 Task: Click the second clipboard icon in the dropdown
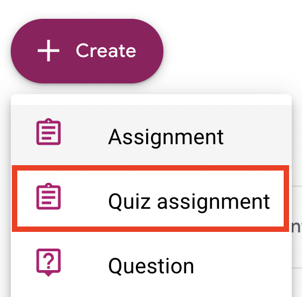(x=49, y=196)
